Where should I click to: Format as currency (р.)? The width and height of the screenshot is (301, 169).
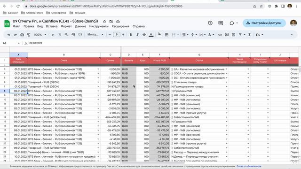pyautogui.click(x=53, y=35)
